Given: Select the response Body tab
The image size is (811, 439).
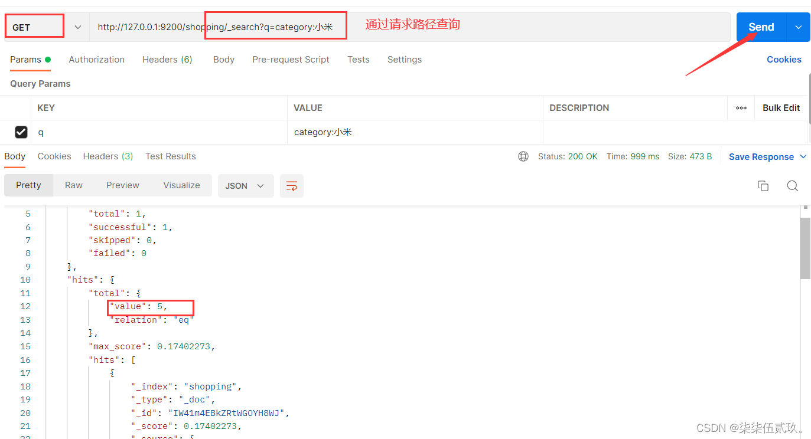Looking at the screenshot, I should [15, 156].
